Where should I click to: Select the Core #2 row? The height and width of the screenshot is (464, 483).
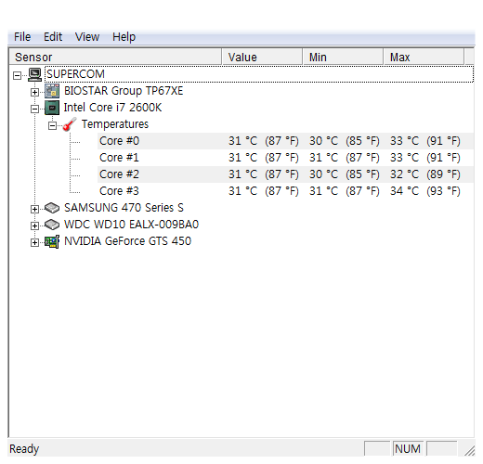(285, 174)
